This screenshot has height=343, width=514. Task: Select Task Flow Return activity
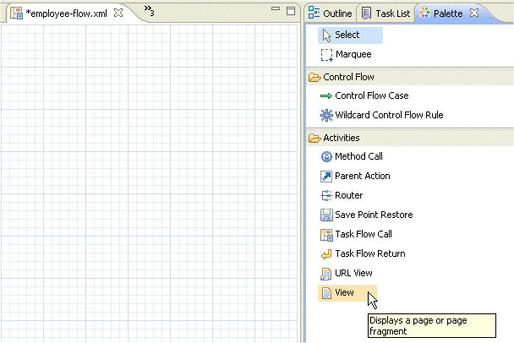pos(363,253)
